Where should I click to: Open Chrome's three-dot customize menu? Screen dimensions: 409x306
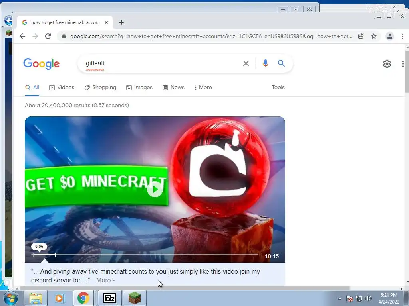pos(403,36)
